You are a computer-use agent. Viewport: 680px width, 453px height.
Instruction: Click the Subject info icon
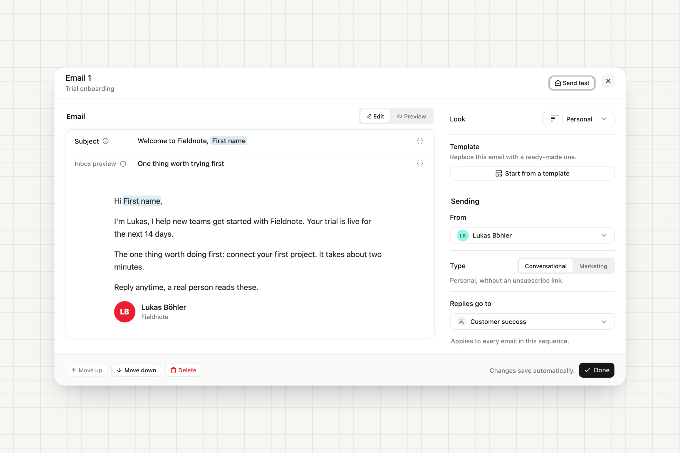tap(105, 141)
